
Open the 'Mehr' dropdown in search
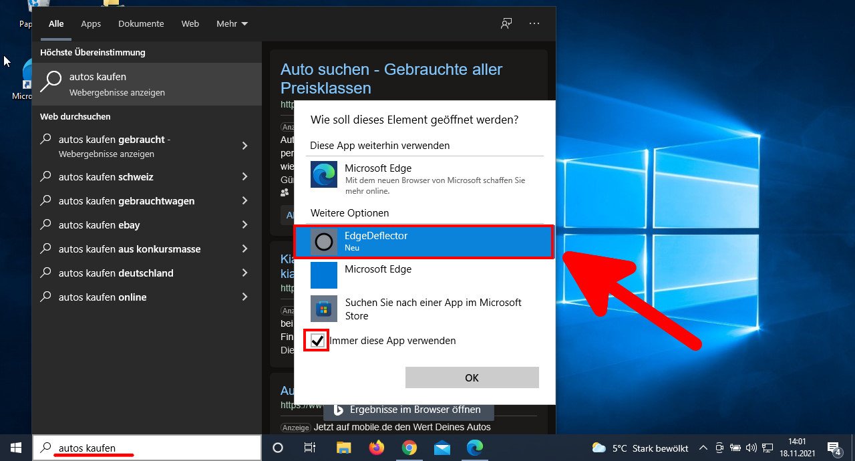click(x=231, y=23)
